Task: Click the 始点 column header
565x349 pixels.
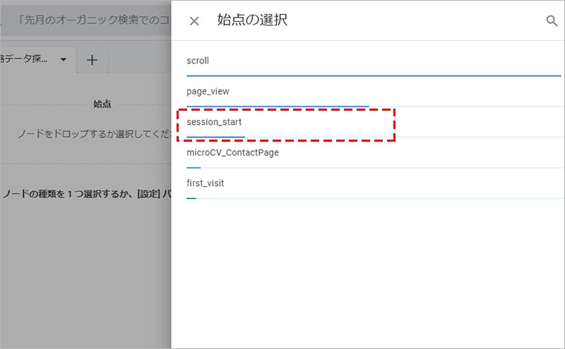Action: pos(102,104)
